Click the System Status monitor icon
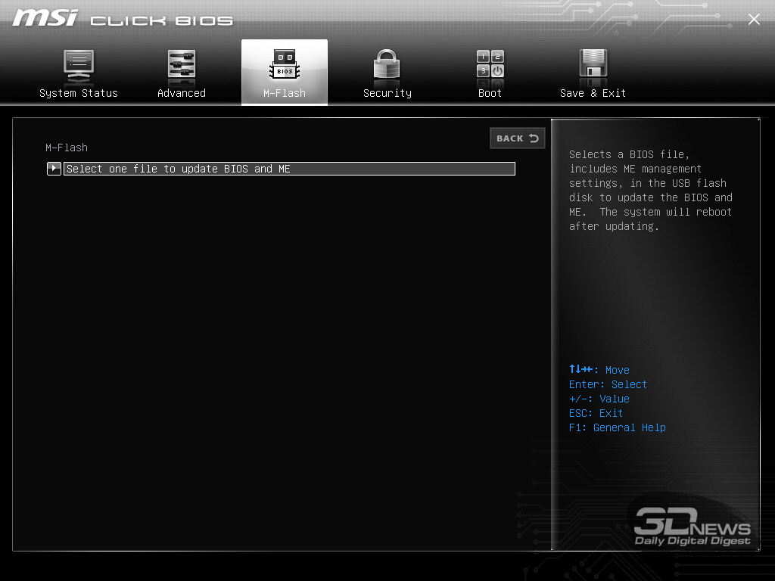This screenshot has height=581, width=775. click(78, 66)
